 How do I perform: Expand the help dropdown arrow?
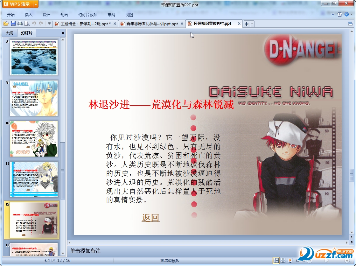click(352, 14)
